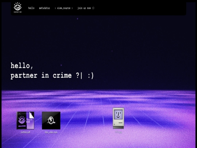Open the view_source link
Image resolution: width=197 pixels, height=148 pixels.
(64, 8)
